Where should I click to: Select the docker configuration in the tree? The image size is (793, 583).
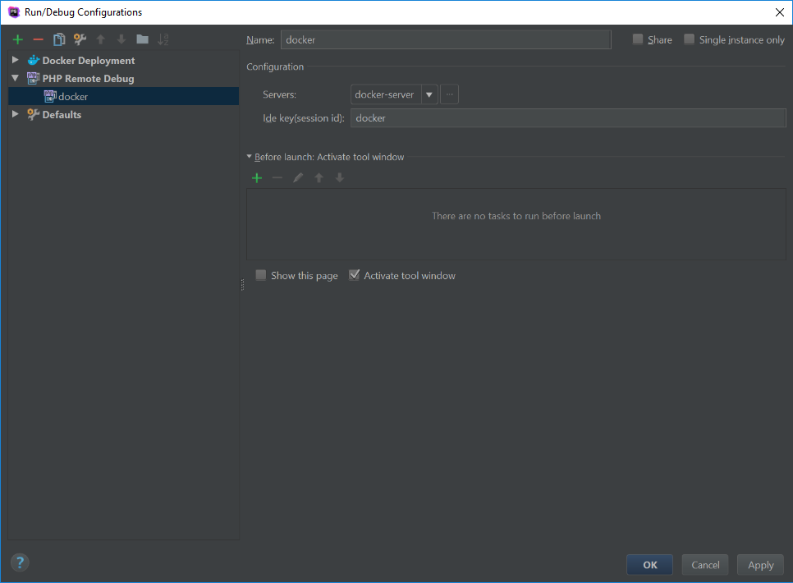pyautogui.click(x=72, y=96)
